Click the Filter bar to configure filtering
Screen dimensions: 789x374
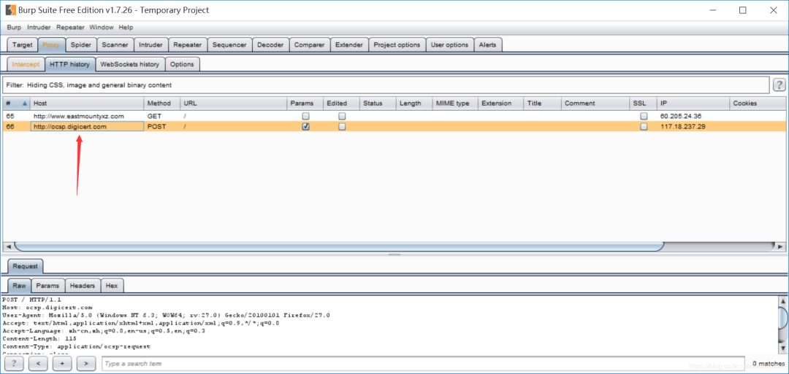[x=386, y=85]
